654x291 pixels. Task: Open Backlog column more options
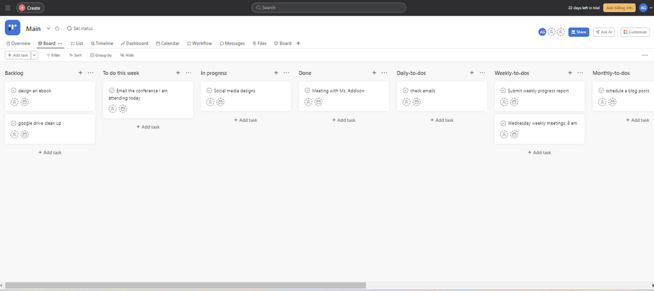[91, 72]
